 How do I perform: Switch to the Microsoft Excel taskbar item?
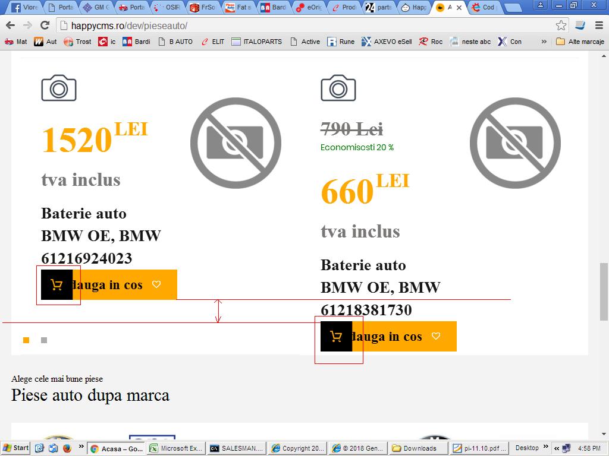coord(176,449)
